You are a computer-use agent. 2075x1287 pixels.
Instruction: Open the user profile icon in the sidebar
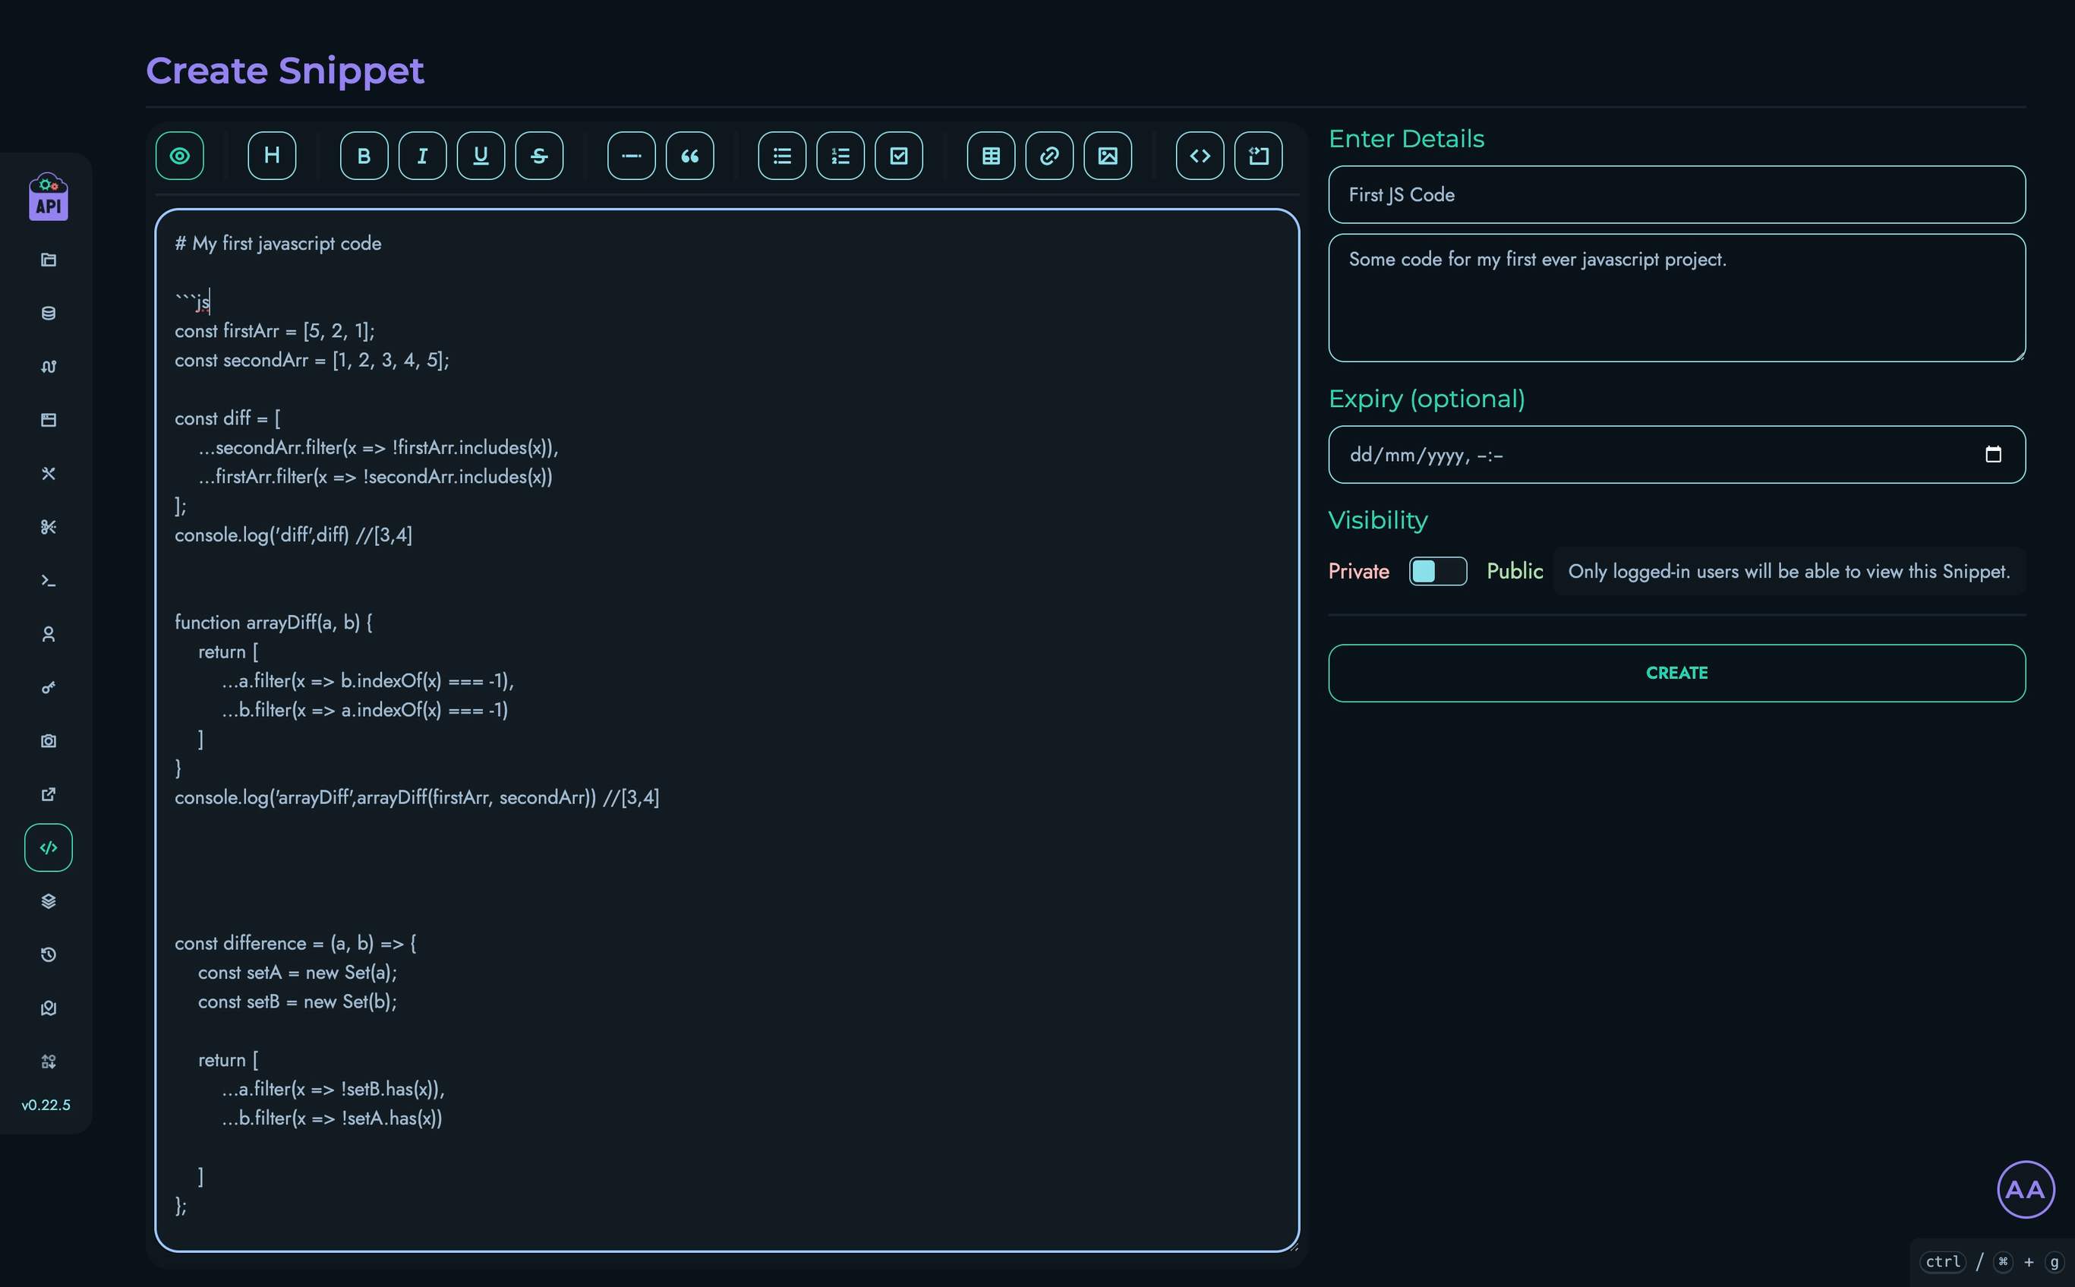click(49, 634)
